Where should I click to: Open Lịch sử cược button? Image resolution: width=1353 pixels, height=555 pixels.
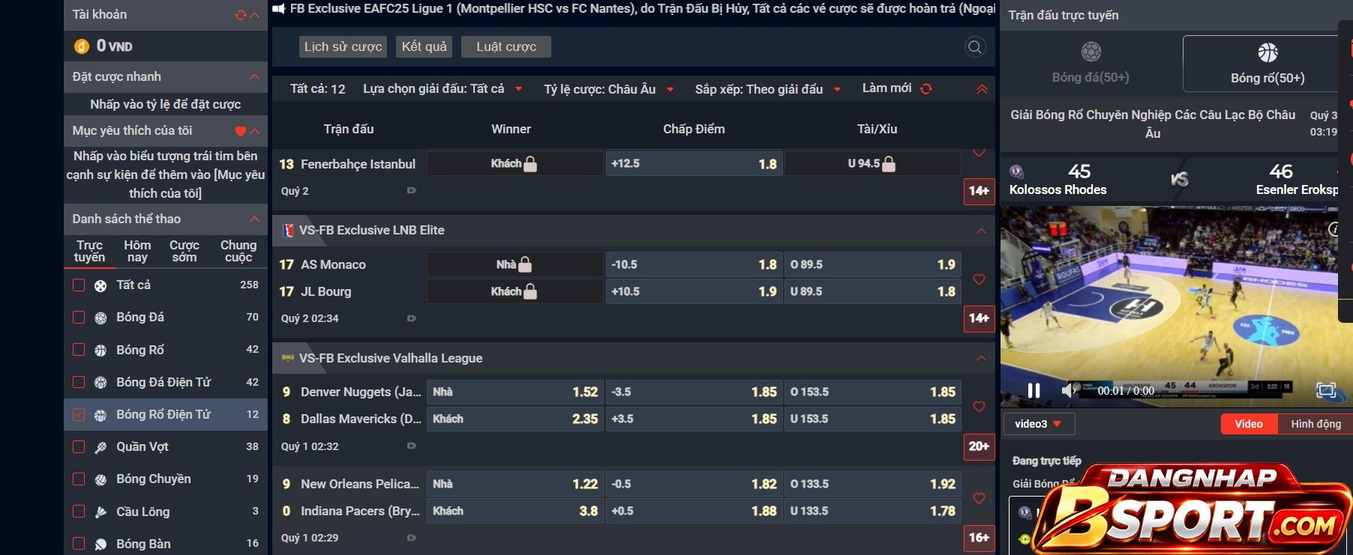click(343, 46)
